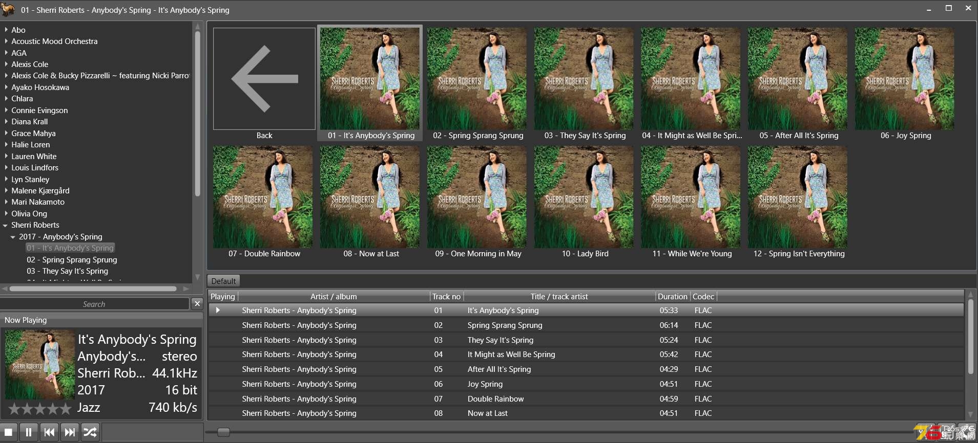Expand the Alexis Cole artist node
The width and height of the screenshot is (978, 443).
pos(6,64)
